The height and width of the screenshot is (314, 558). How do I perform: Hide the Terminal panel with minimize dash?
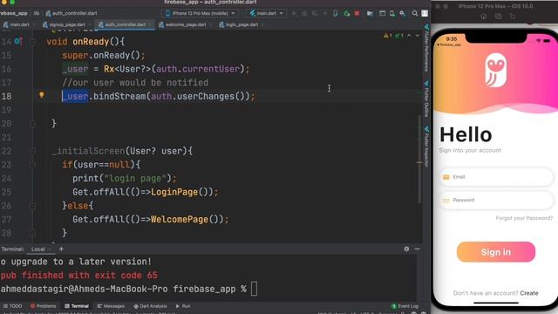pos(417,249)
